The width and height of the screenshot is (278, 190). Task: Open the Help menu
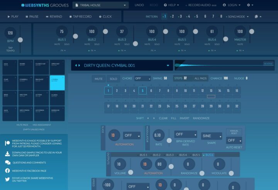[171, 5]
